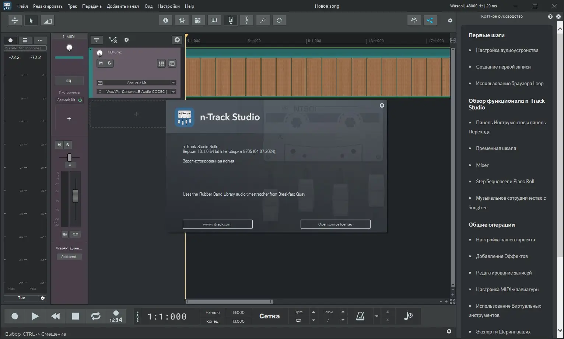Toggle the metronome icon in transport bar
This screenshot has height=339, width=564.
coord(360,316)
